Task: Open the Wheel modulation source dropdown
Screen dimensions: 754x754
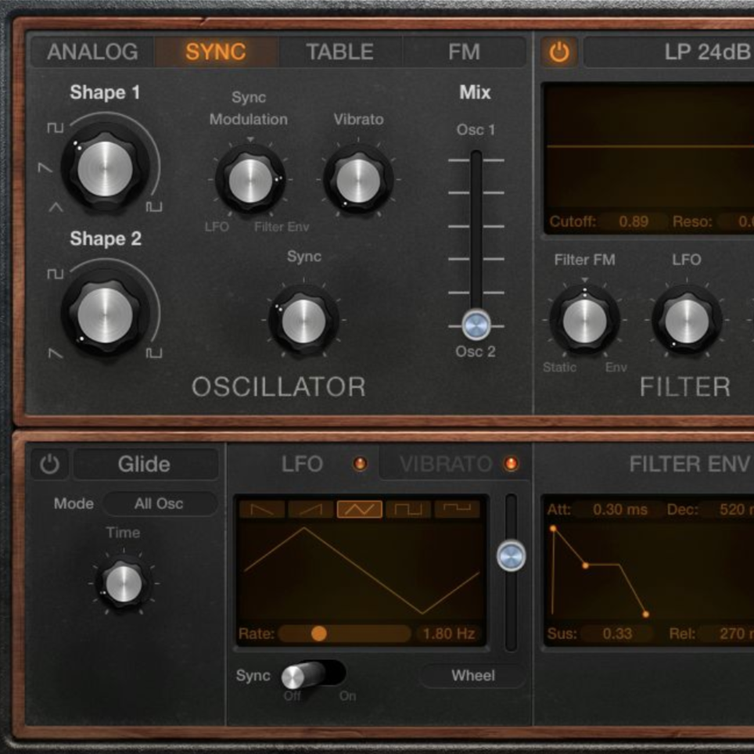Action: point(472,675)
